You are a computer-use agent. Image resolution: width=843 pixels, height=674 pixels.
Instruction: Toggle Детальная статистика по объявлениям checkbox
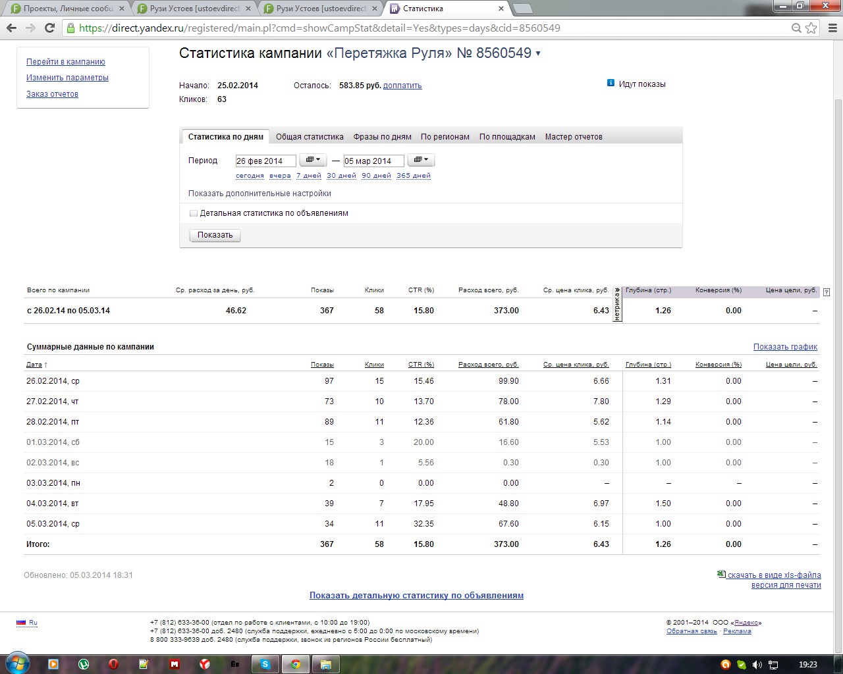coord(194,213)
